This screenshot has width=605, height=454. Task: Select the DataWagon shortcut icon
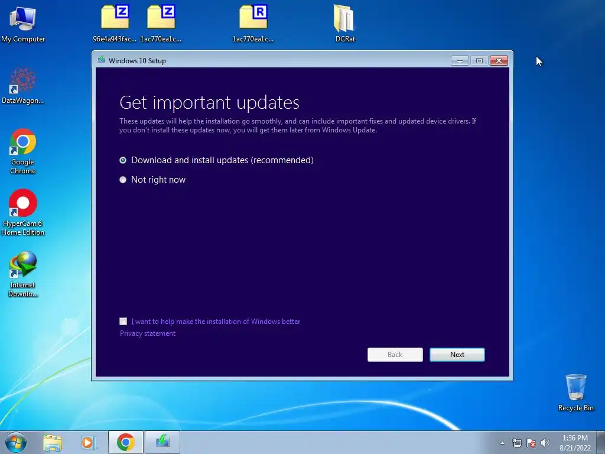pyautogui.click(x=23, y=85)
